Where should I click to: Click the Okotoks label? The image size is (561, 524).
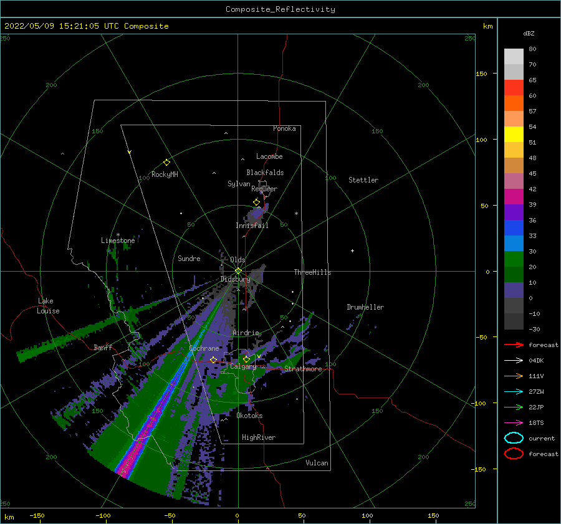[x=249, y=416]
